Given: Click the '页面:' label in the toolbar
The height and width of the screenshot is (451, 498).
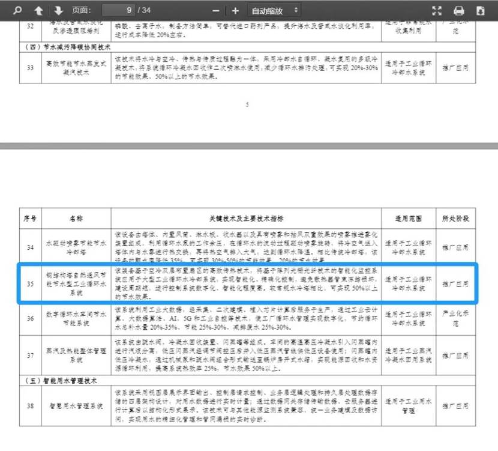Looking at the screenshot, I should (x=82, y=10).
